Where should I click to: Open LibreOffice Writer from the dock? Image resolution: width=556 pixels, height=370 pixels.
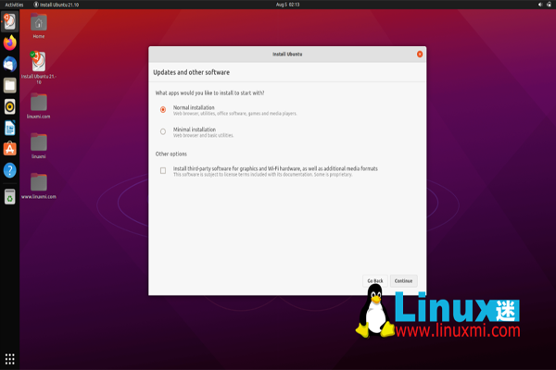9,128
